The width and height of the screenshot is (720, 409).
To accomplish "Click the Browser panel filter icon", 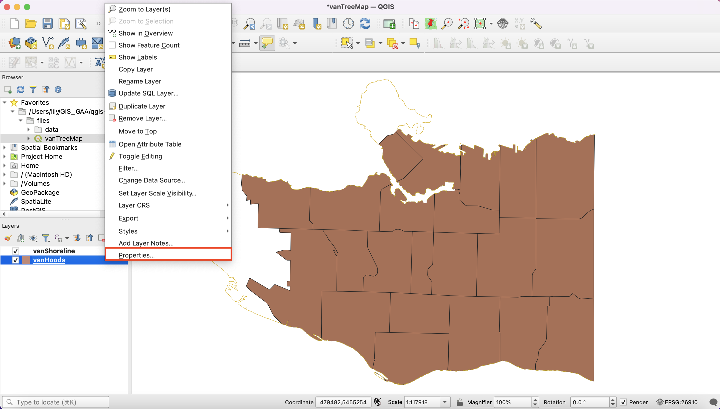I will (x=33, y=89).
